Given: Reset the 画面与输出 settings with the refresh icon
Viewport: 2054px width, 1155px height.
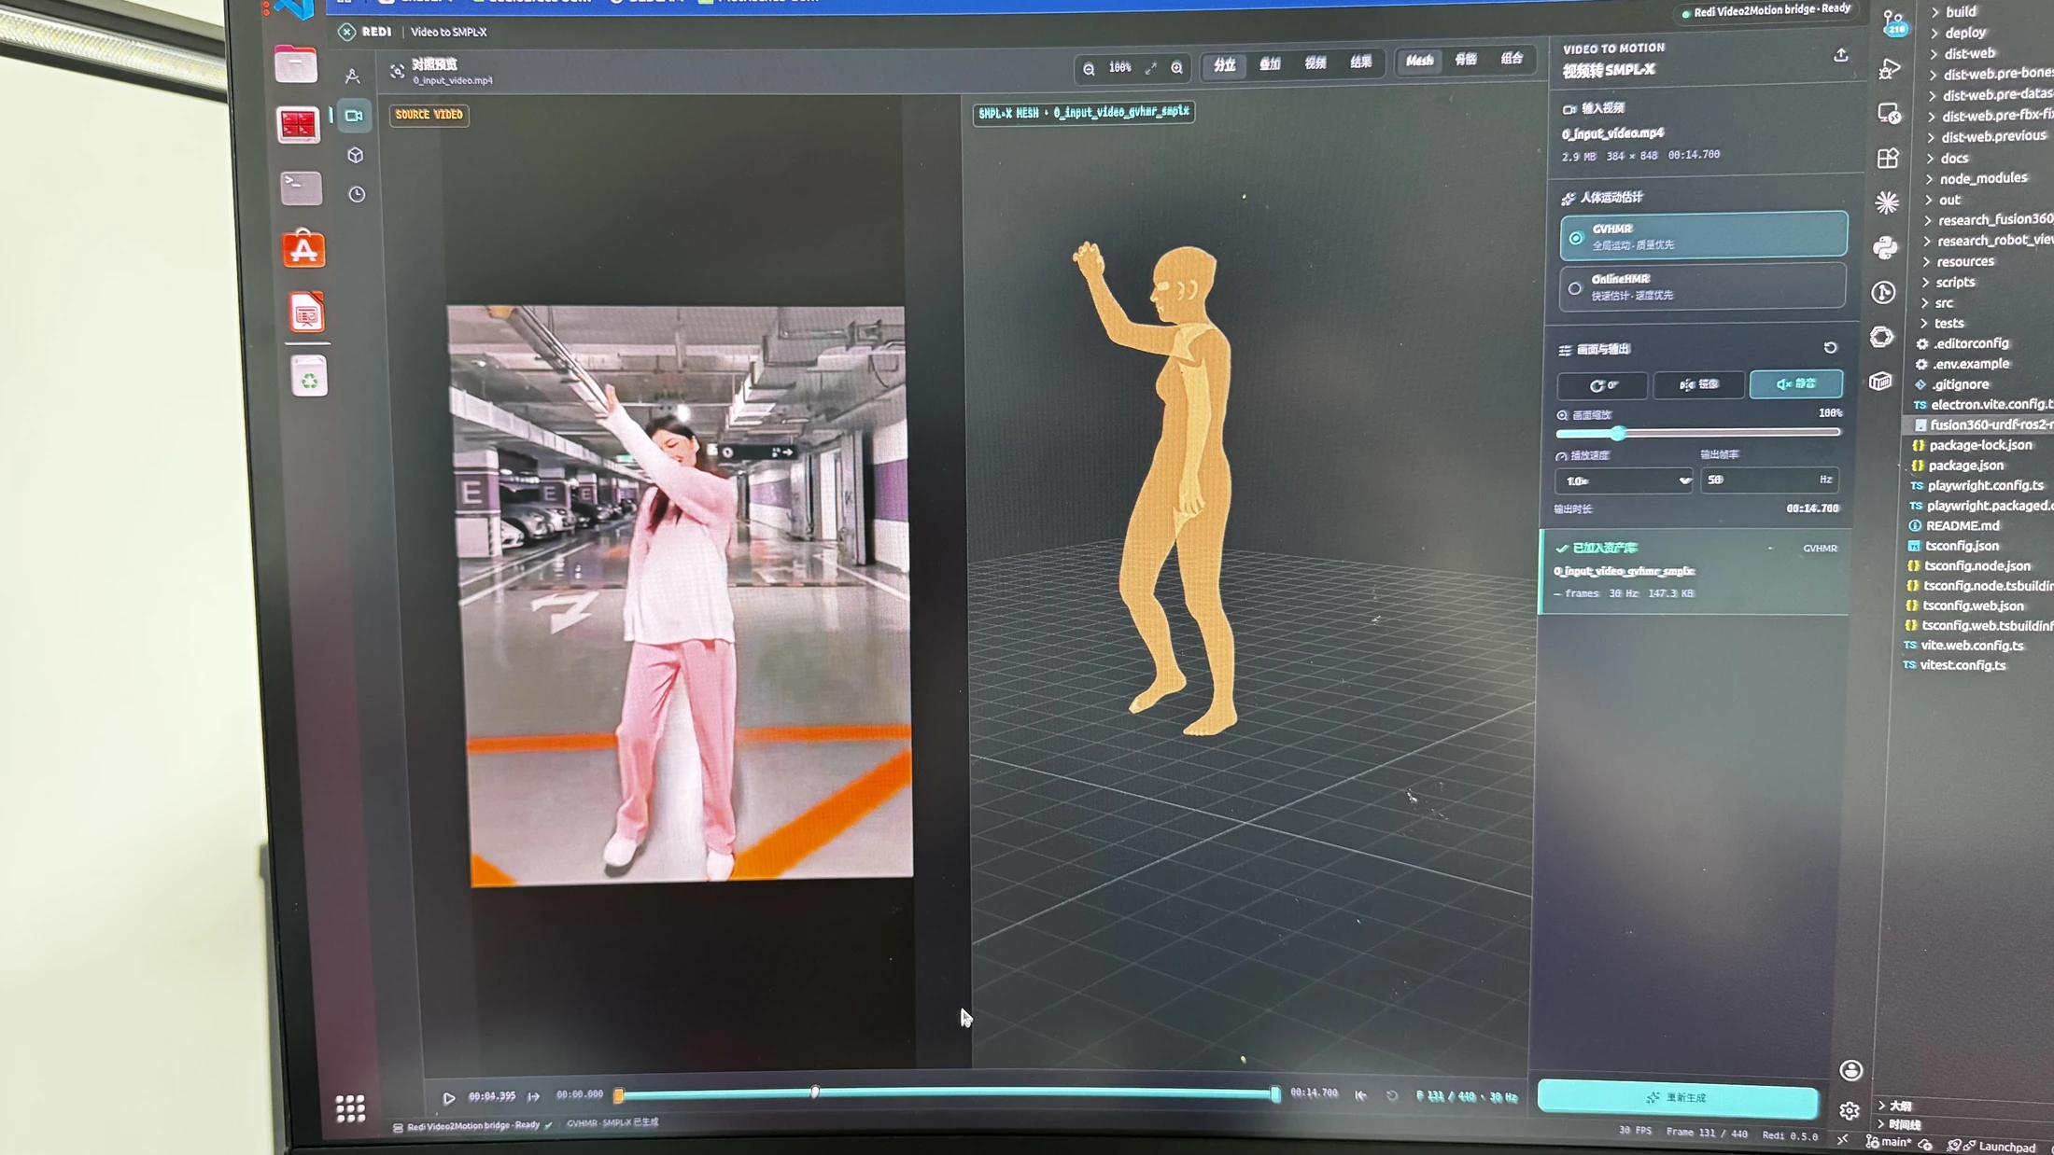Looking at the screenshot, I should pos(1830,347).
